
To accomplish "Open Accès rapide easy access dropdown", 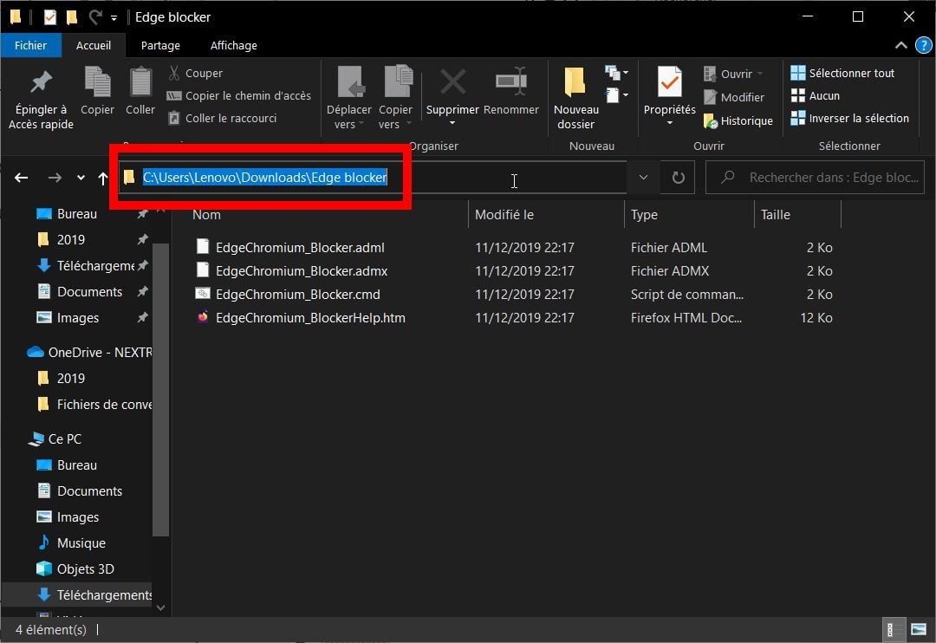I will coord(617,95).
